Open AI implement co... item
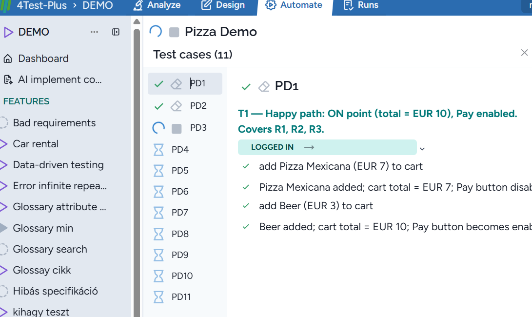Viewport: 532px width, 317px height. coord(59,79)
